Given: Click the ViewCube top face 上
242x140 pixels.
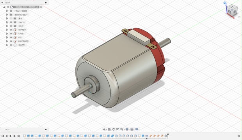Looking at the screenshot, I should [232, 7].
